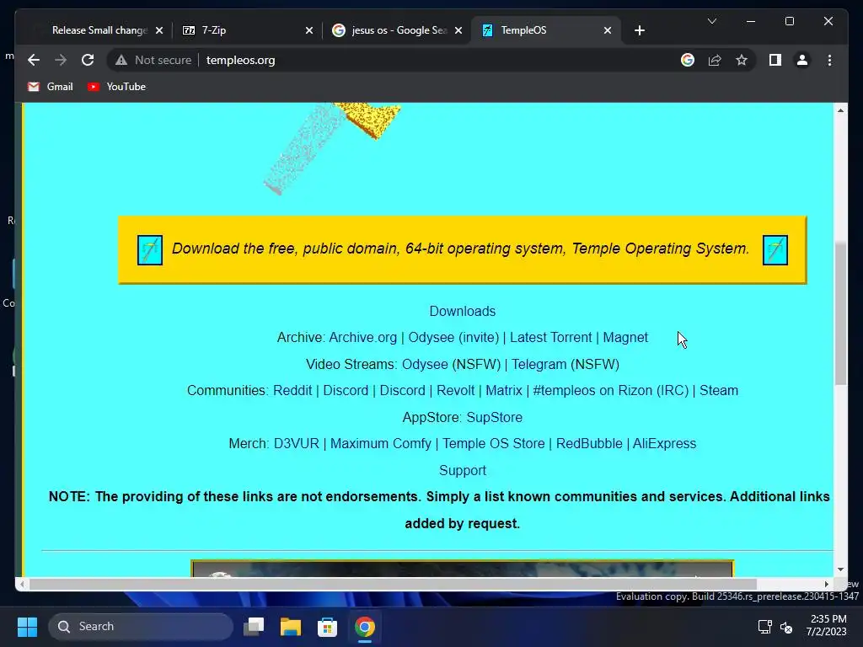Close the jesus os Google Search tab
Screen dimensions: 863x647
458,30
